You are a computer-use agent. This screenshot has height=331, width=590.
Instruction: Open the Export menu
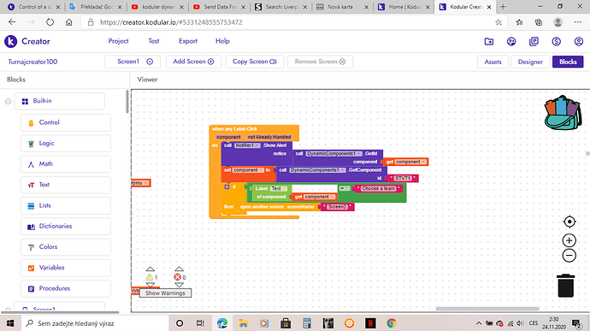click(x=188, y=41)
